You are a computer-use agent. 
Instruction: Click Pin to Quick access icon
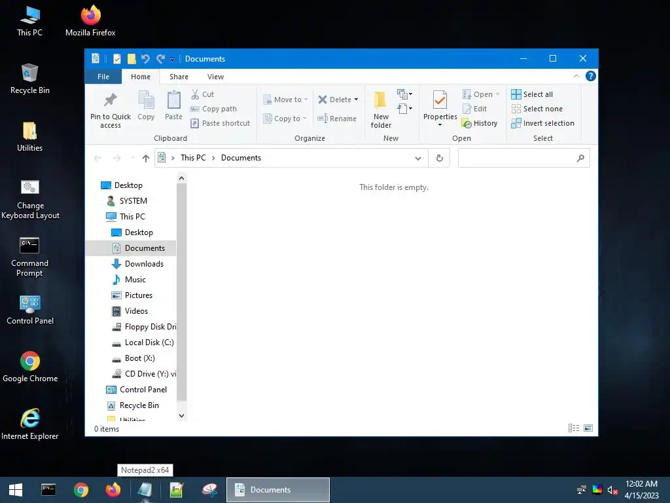pos(110,100)
